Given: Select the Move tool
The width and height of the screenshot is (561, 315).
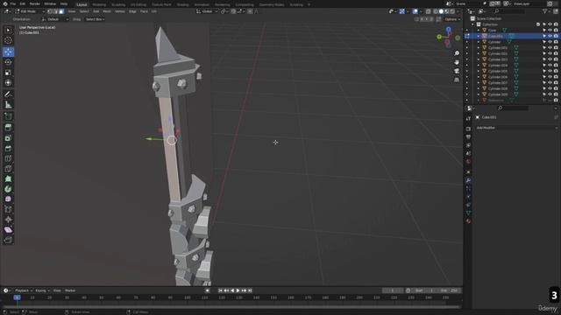Looking at the screenshot, I should point(8,52).
